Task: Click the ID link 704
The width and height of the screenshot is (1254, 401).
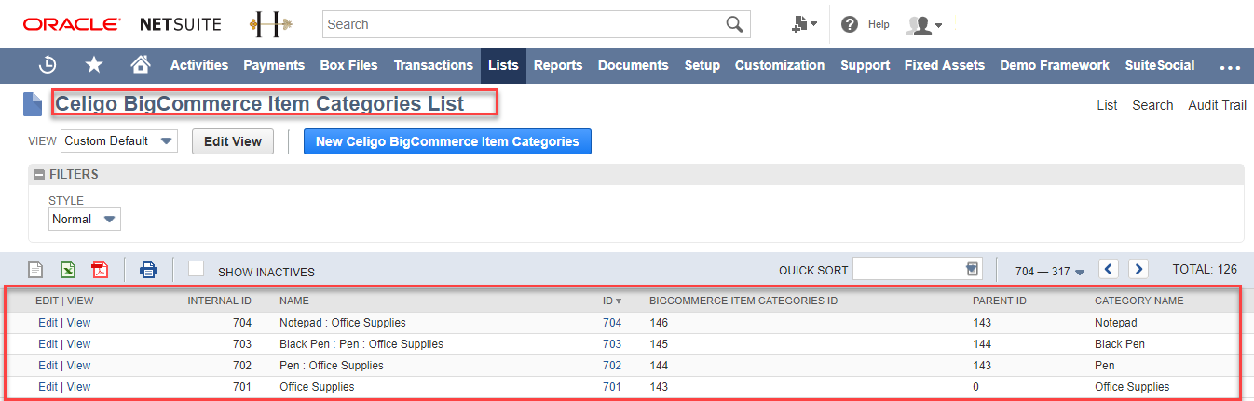Action: pos(612,323)
